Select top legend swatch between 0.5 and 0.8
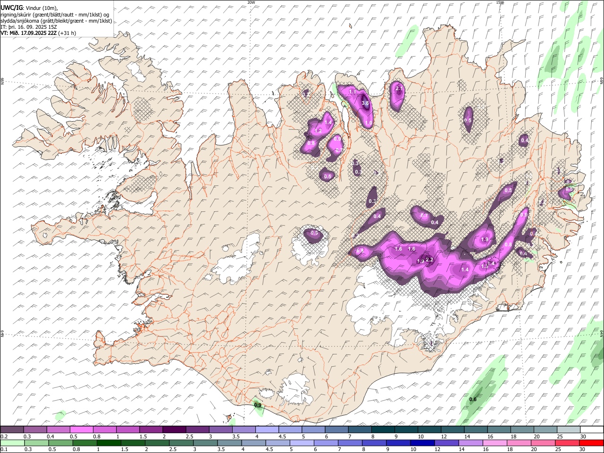 pyautogui.click(x=81, y=430)
